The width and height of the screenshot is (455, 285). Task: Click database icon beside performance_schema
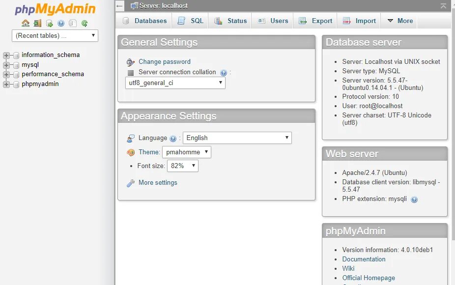tap(16, 75)
